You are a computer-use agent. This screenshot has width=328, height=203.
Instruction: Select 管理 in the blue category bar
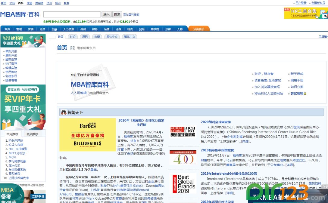(19, 29)
